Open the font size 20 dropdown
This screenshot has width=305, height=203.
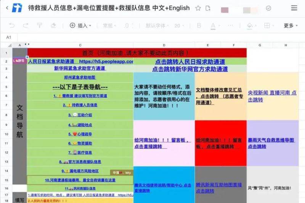[179, 26]
